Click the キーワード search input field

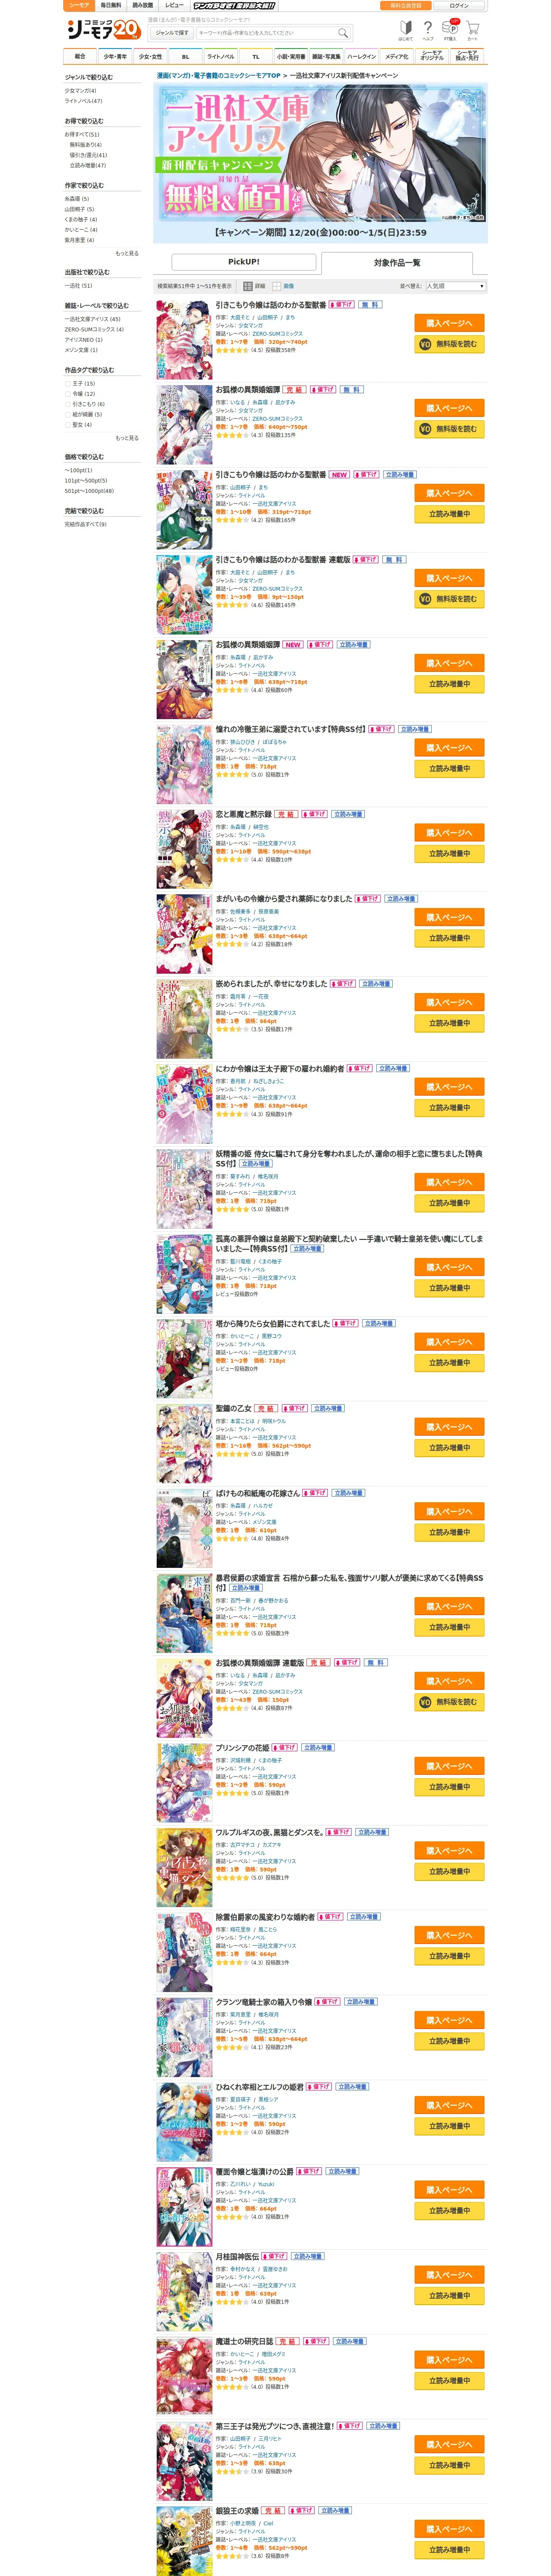[266, 33]
